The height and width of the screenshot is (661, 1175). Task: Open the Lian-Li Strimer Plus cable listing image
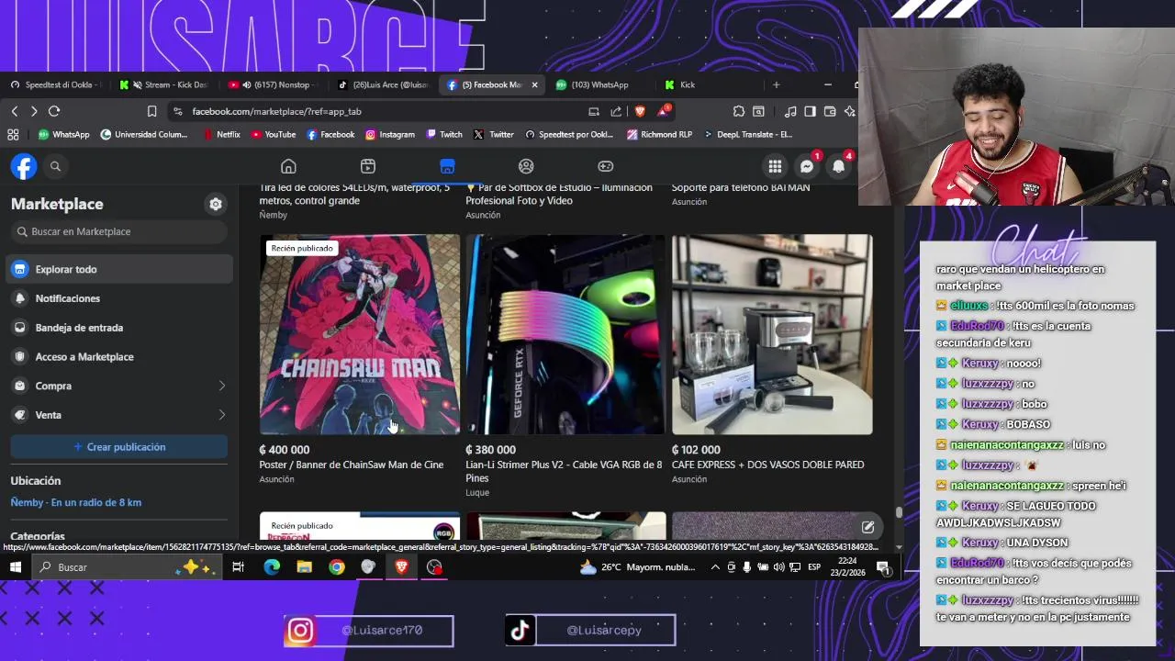(x=565, y=334)
